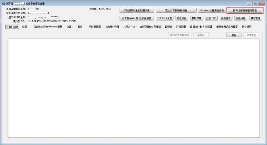This screenshot has width=267, height=145.
Task: Click the 发送消息 button
Action: [241, 18]
